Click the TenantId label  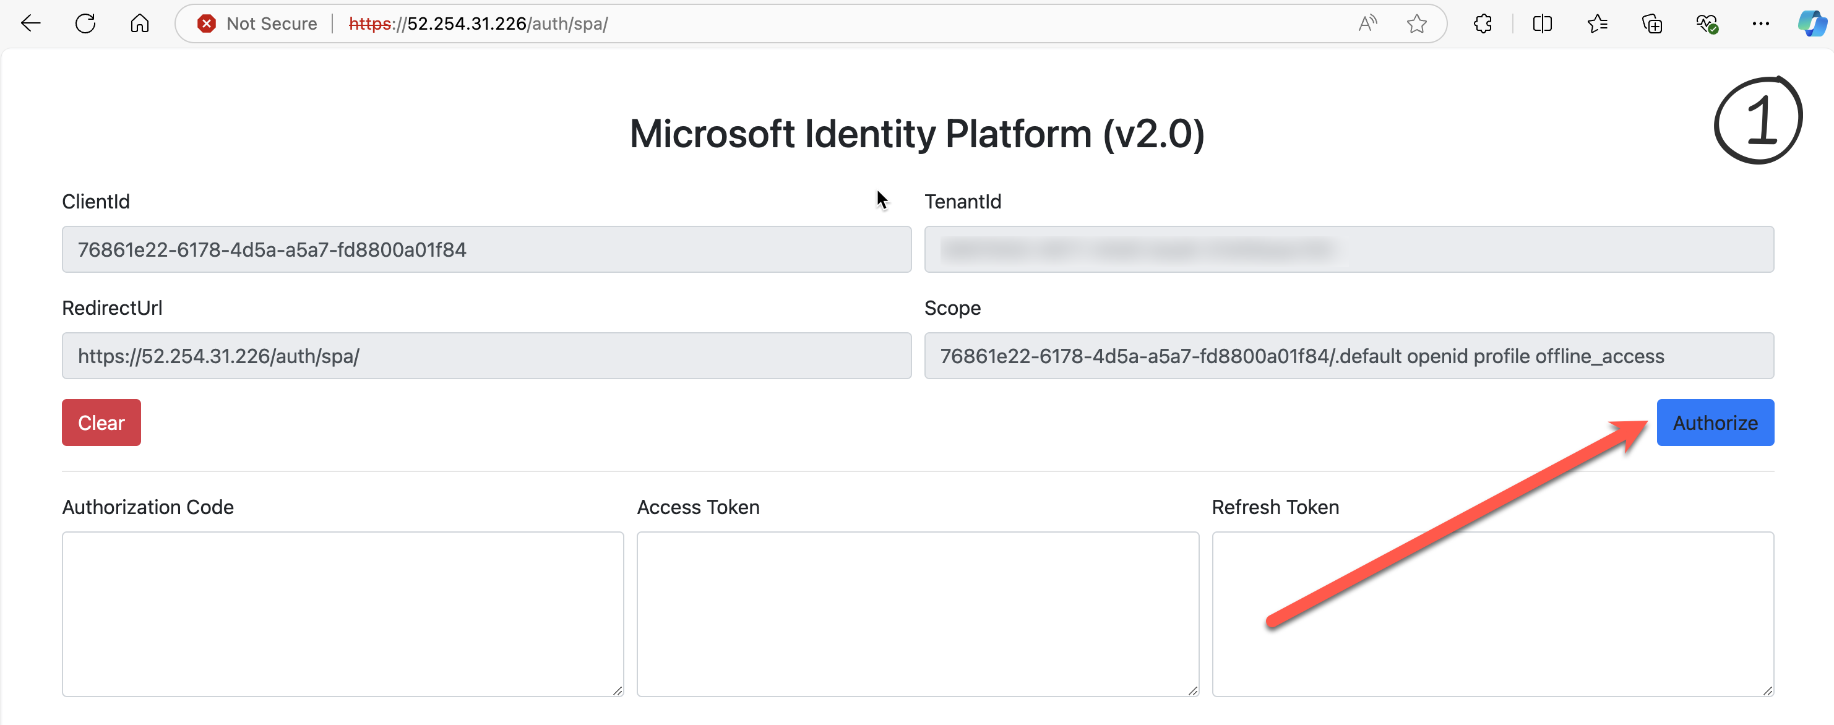coord(963,201)
